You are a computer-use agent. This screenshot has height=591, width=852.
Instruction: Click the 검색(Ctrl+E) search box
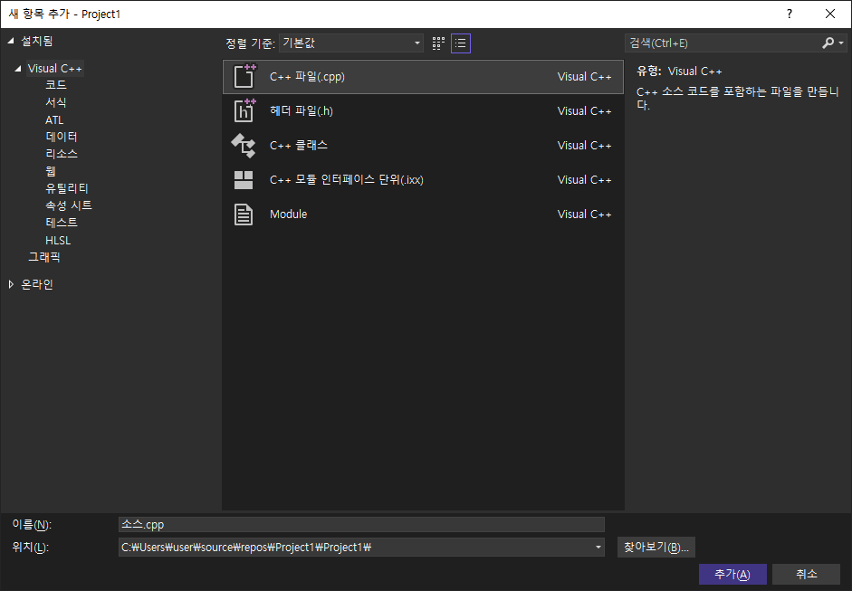tap(723, 43)
